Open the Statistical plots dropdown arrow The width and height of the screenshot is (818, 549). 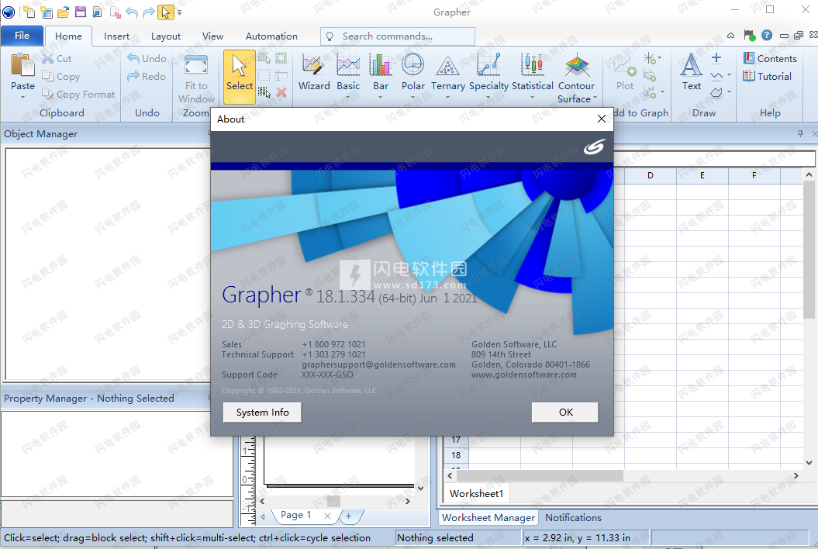pos(532,97)
